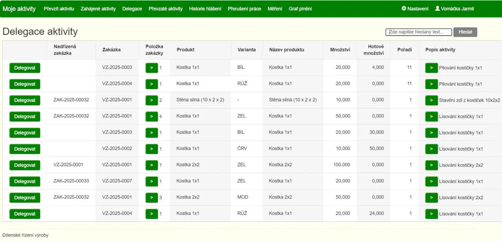Open Graf plnění from the top navigation
Screen dimensions: 502x241
tap(300, 9)
